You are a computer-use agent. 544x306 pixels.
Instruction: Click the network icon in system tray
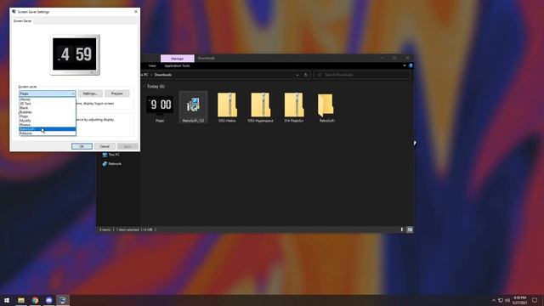pyautogui.click(x=501, y=300)
